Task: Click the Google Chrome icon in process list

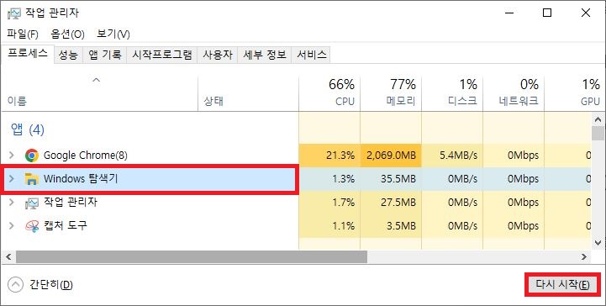Action: point(32,156)
